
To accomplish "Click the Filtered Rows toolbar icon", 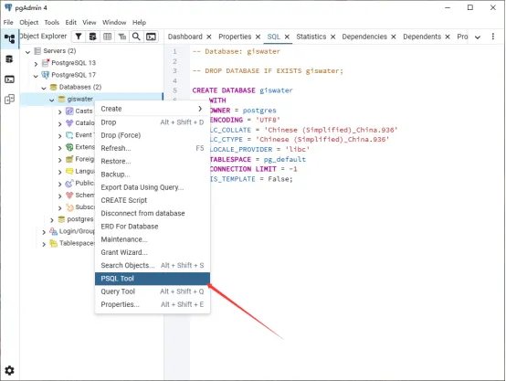I will coord(79,37).
